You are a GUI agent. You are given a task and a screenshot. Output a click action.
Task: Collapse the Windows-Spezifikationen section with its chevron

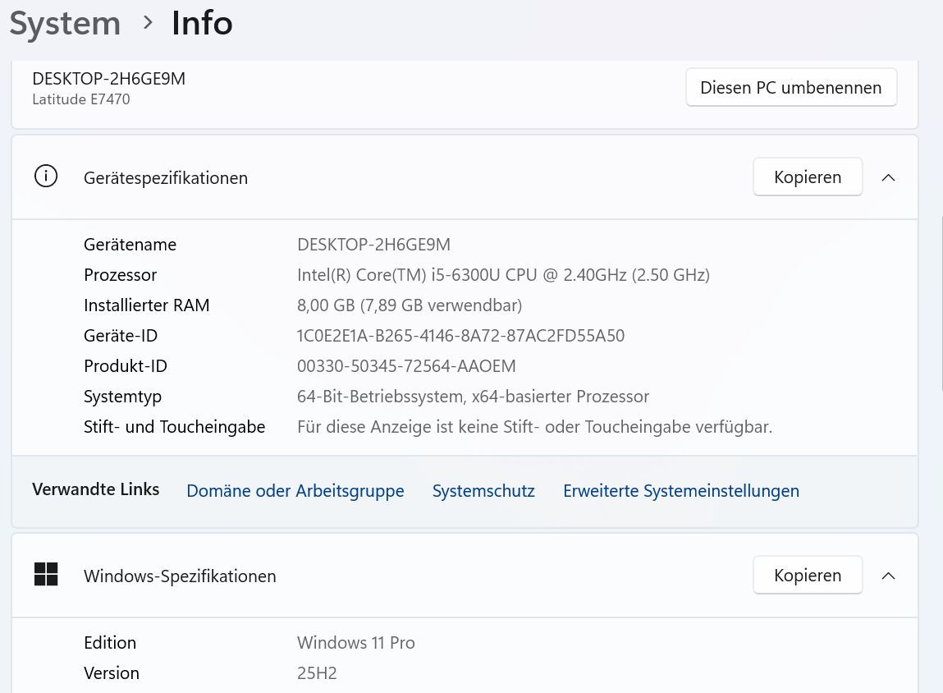pyautogui.click(x=888, y=576)
